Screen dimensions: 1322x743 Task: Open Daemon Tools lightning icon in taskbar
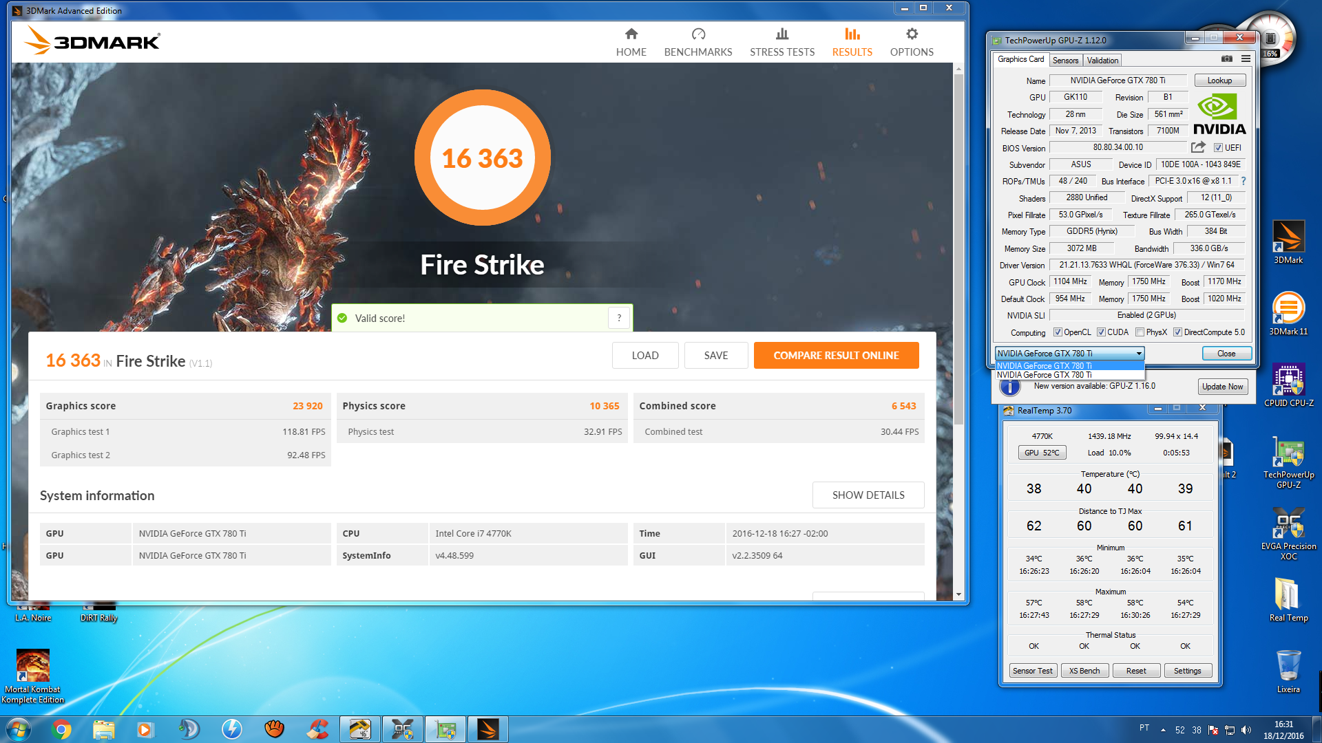(231, 729)
